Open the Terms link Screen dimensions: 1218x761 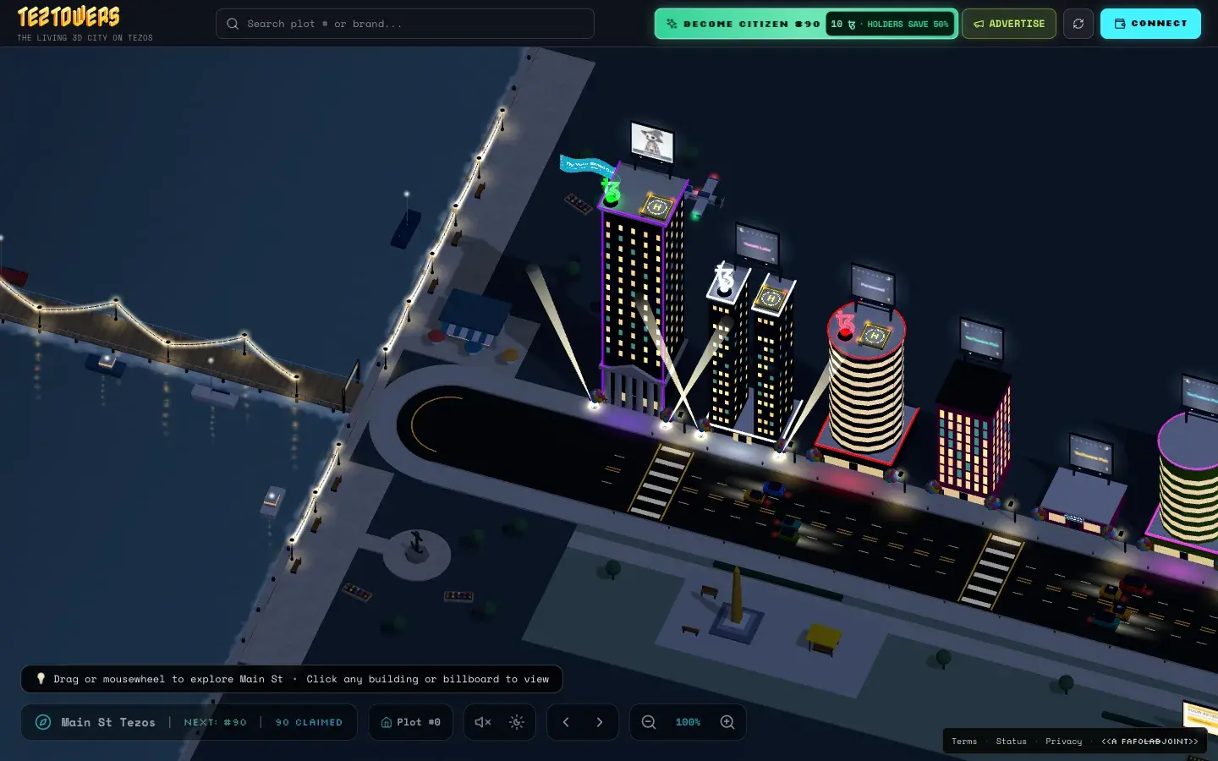(x=964, y=742)
